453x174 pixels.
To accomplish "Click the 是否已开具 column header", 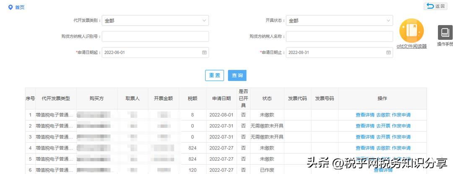I will [243, 99].
